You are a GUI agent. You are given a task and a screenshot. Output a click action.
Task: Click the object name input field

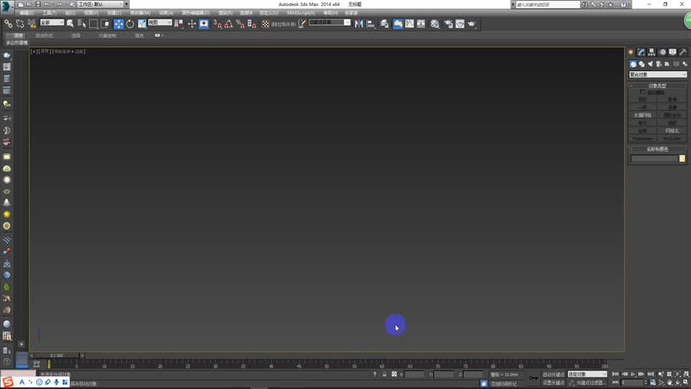tap(654, 158)
